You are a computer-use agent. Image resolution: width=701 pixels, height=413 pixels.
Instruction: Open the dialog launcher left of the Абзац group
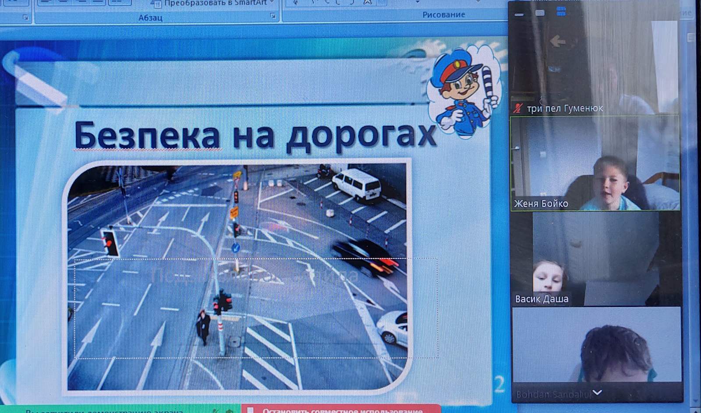[25, 18]
